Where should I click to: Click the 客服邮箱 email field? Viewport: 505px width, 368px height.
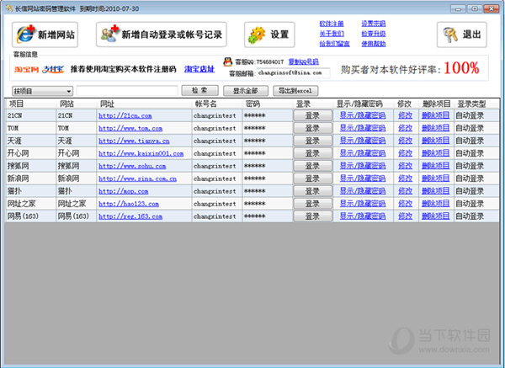click(294, 73)
